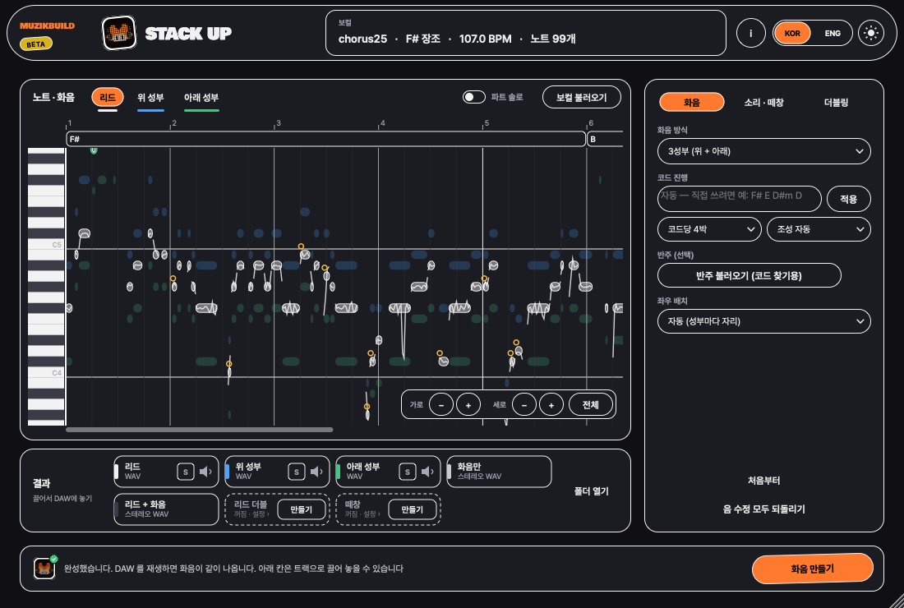Switch to the 소리 · 떼창 tab
The height and width of the screenshot is (608, 904).
click(763, 102)
